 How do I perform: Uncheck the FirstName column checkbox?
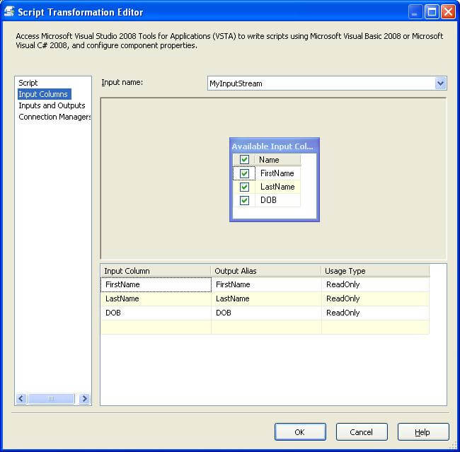[x=244, y=173]
